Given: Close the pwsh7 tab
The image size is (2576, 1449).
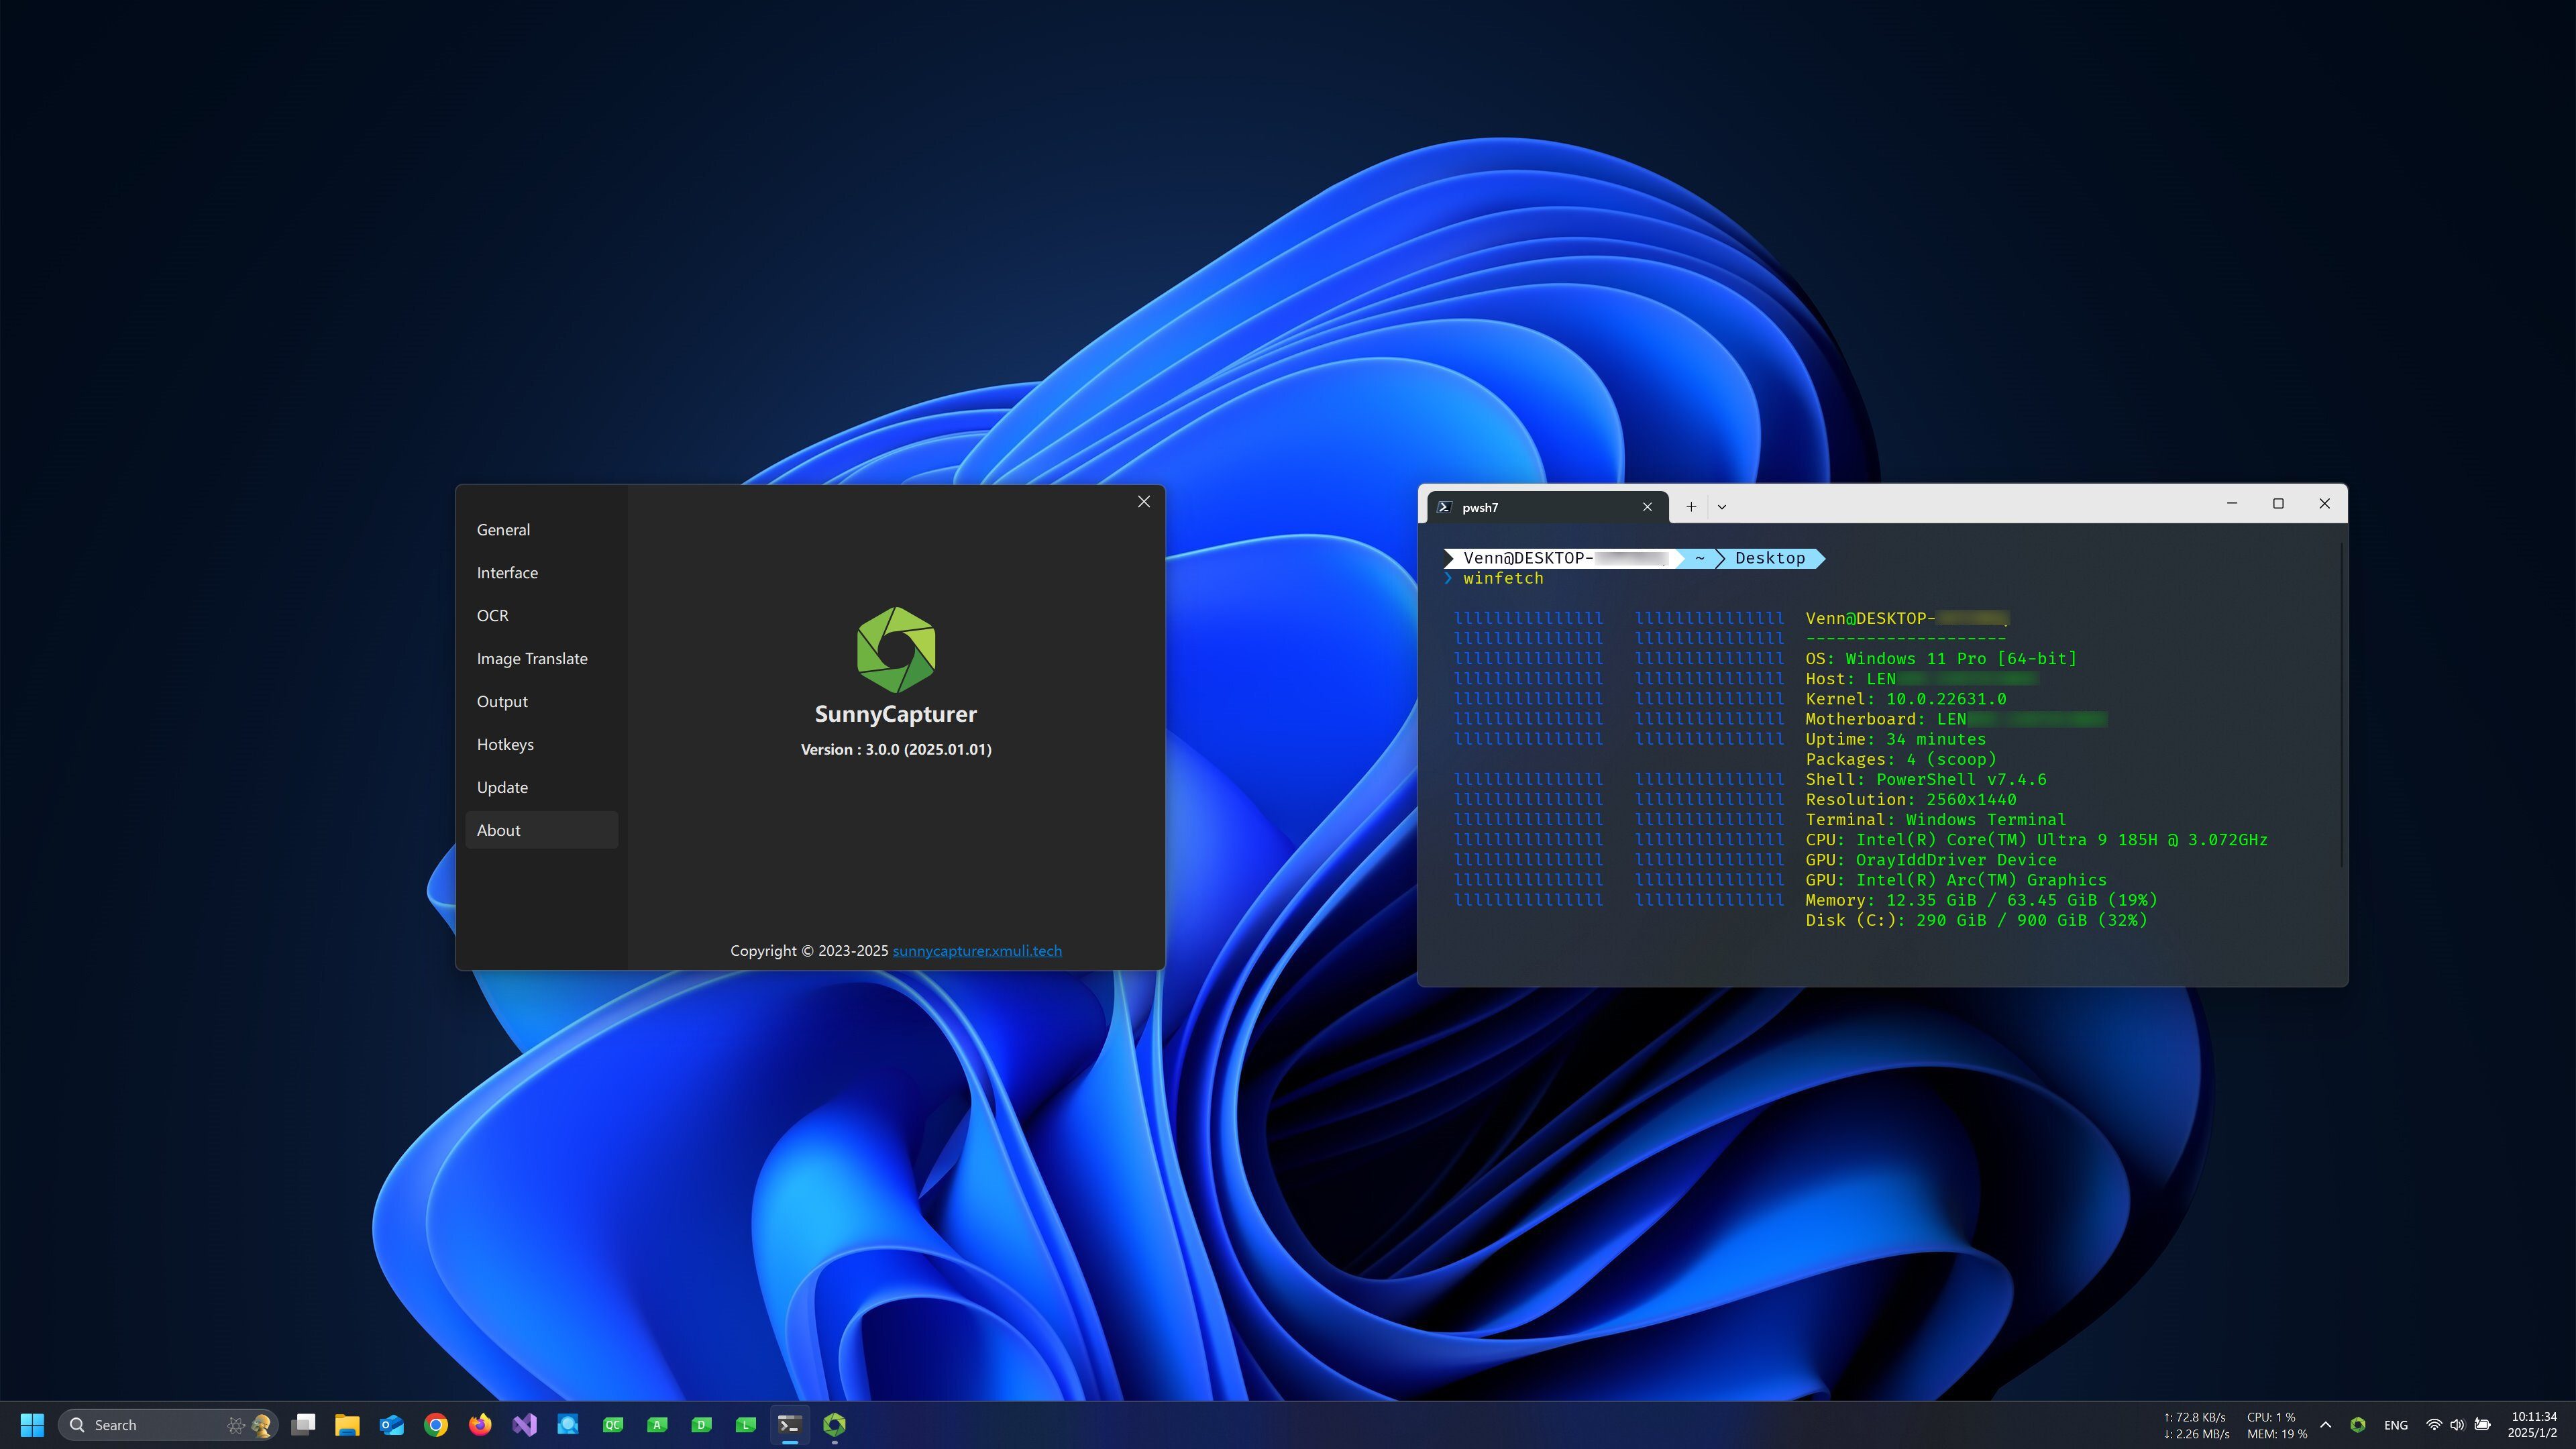Looking at the screenshot, I should [x=1647, y=507].
